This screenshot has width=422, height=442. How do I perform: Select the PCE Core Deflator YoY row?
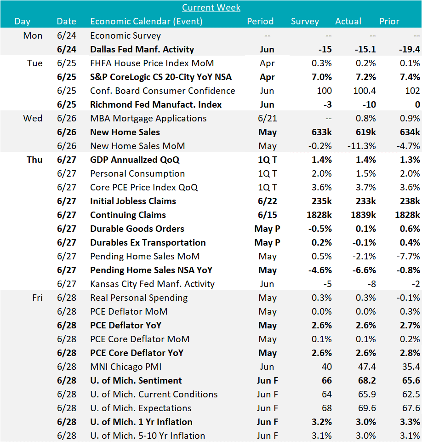click(x=137, y=353)
